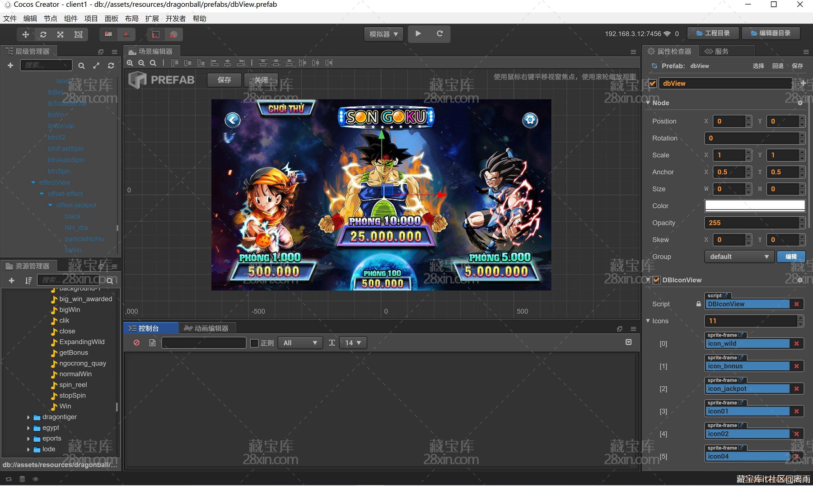
Task: Expand the egypt folder
Action: tap(28, 428)
